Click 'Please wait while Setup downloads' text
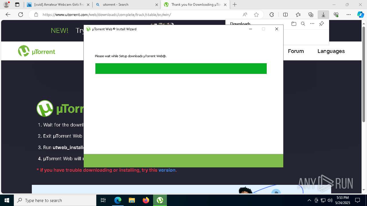The image size is (367, 206). [131, 56]
